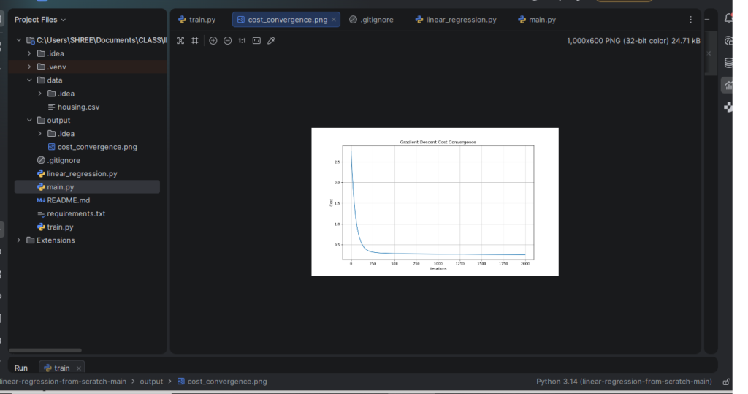Open editor tabs more options menu
Viewport: 748px width, 394px height.
tap(690, 20)
